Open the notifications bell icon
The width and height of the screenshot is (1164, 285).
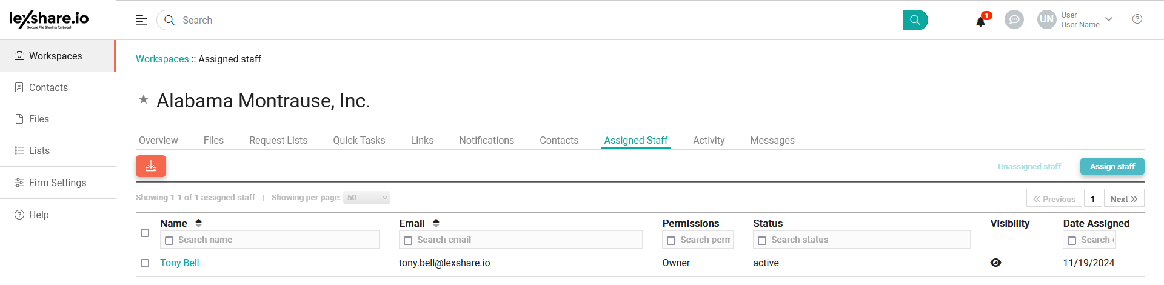(x=980, y=22)
